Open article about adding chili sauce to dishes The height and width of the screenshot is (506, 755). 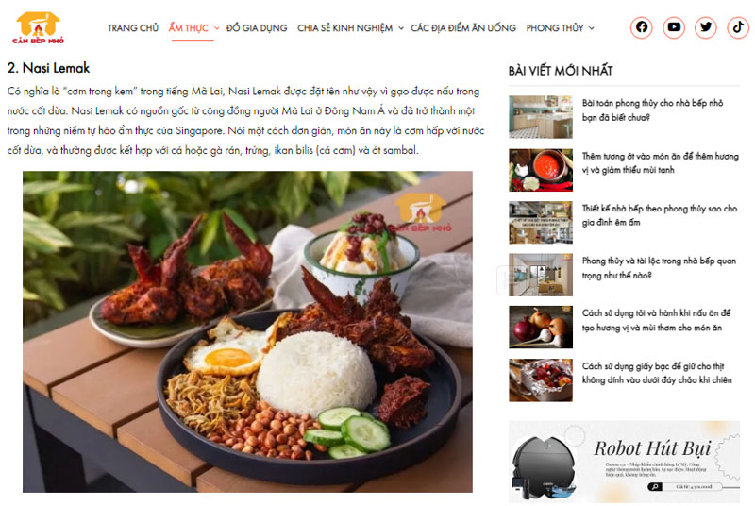pyautogui.click(x=660, y=162)
